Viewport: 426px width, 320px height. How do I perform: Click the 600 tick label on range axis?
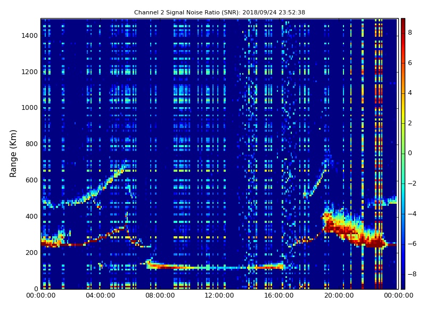31,180
